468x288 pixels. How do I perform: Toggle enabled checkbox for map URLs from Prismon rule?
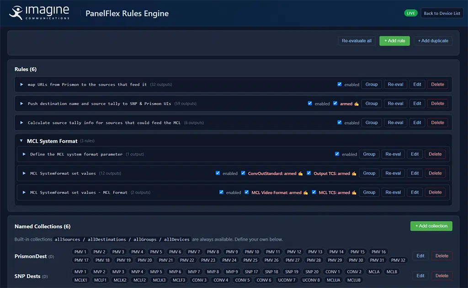click(340, 84)
